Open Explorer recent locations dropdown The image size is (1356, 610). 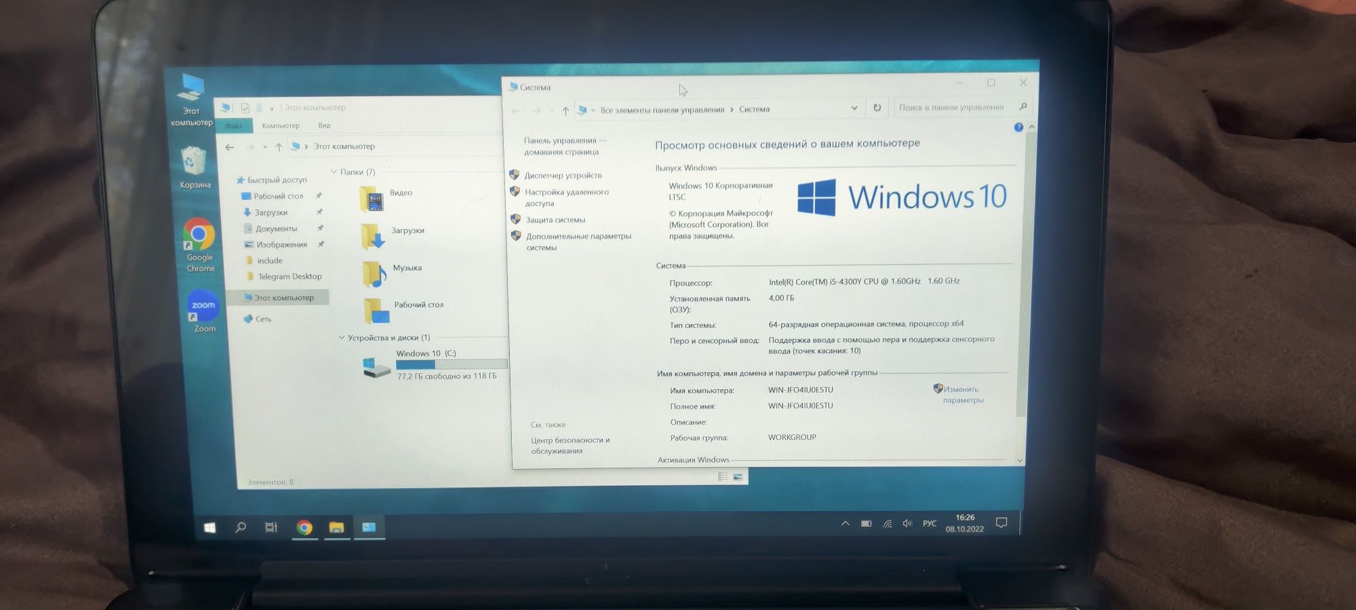click(264, 147)
